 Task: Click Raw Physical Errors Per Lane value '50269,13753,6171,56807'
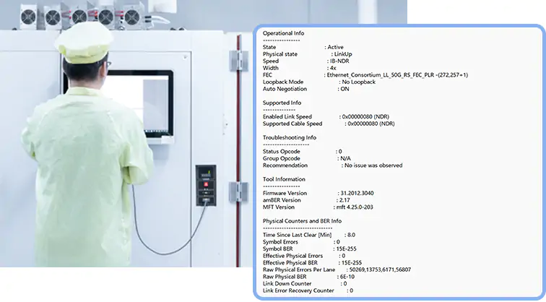380,270
